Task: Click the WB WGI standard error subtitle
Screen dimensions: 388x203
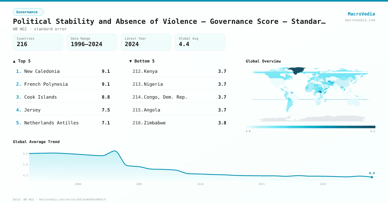Action: coord(40,29)
